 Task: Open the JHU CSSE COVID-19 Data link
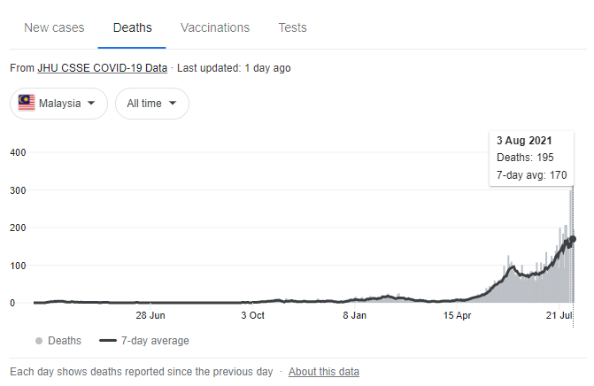tap(103, 68)
